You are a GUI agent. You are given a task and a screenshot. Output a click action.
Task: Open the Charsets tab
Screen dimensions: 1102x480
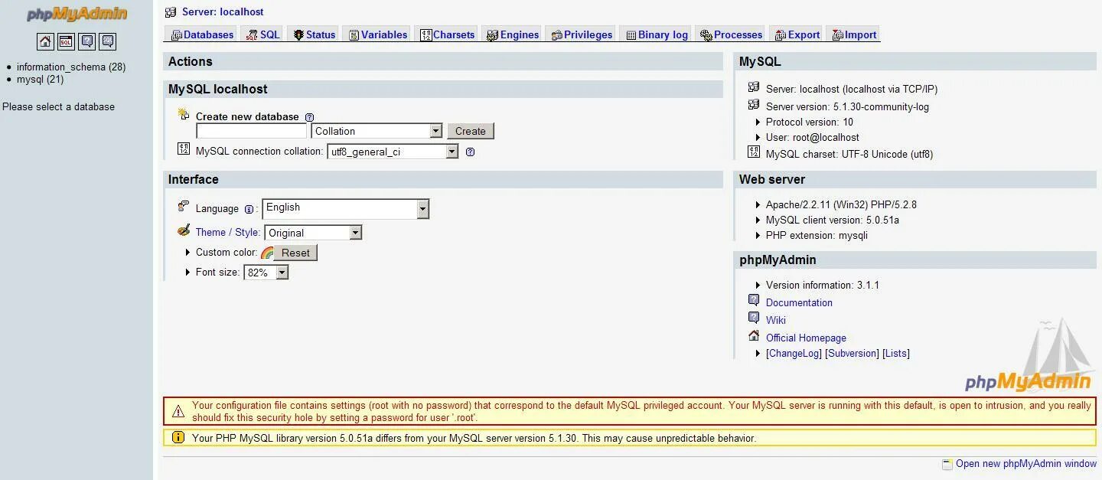point(448,34)
